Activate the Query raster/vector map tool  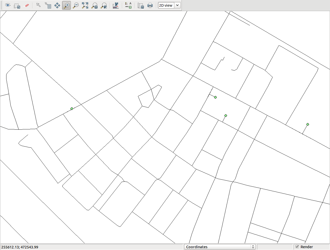pyautogui.click(x=48, y=5)
